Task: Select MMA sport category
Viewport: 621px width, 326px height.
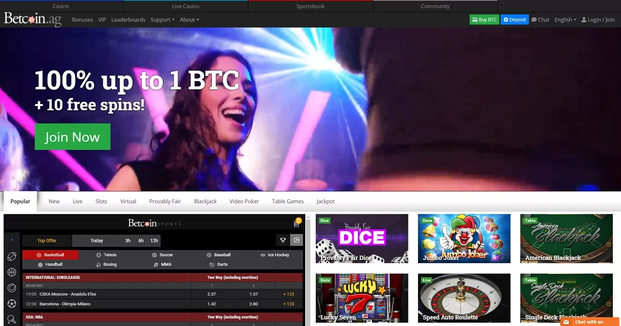Action: pyautogui.click(x=162, y=264)
